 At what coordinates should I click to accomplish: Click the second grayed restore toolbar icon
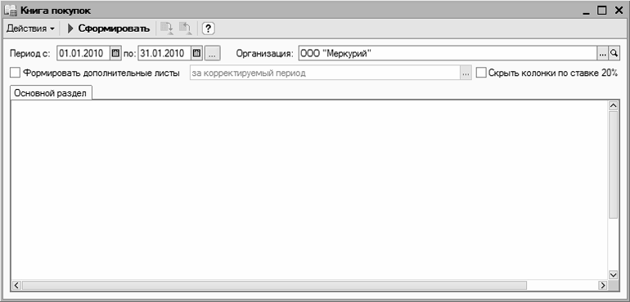(x=185, y=29)
